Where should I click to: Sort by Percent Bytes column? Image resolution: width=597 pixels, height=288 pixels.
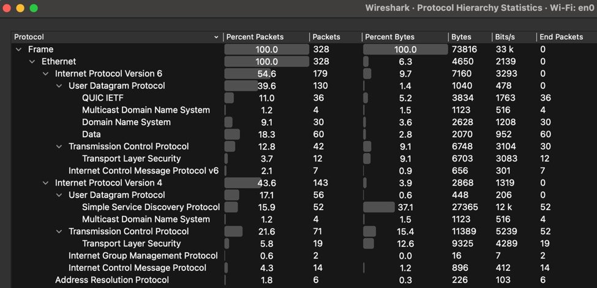(x=405, y=37)
